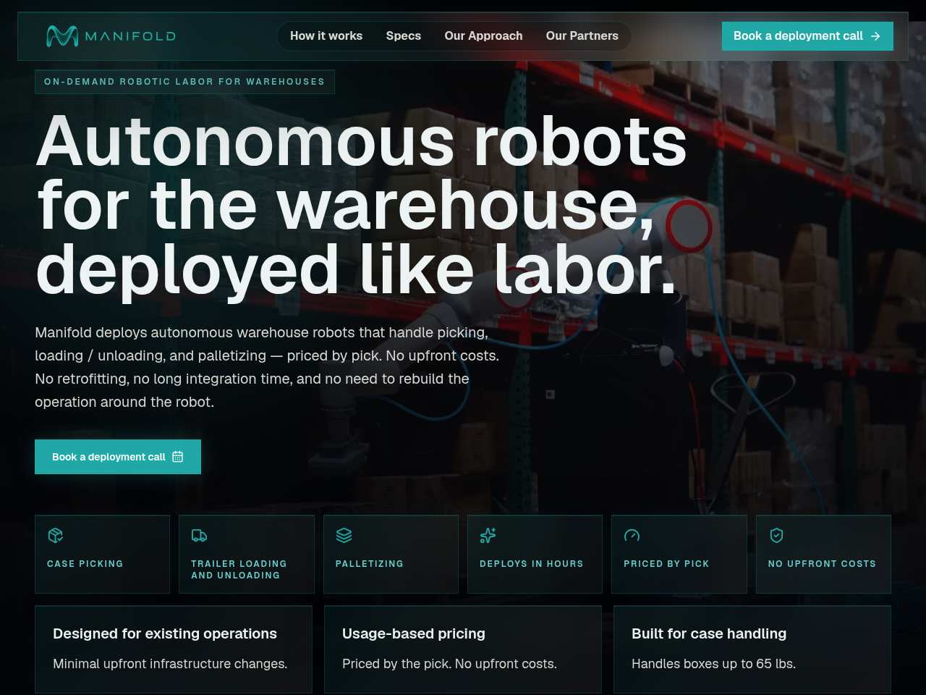Select the Built for case handling card
Viewport: 926px width, 695px height.
[752, 649]
